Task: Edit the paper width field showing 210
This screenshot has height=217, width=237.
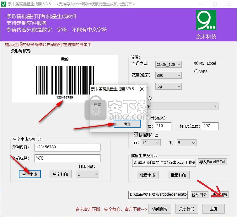Action: click(163, 126)
